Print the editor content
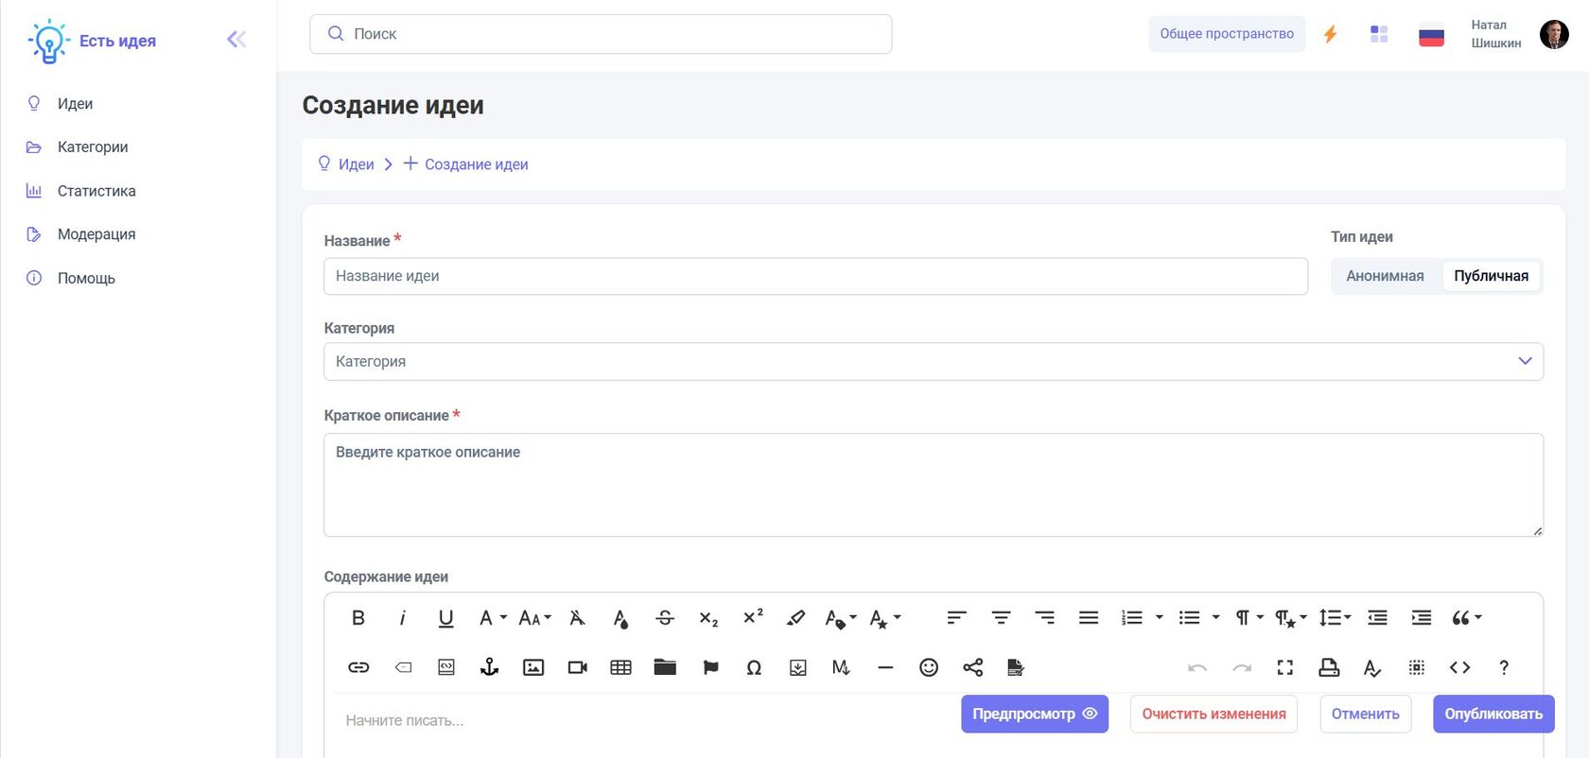This screenshot has height=758, width=1589. (1329, 667)
